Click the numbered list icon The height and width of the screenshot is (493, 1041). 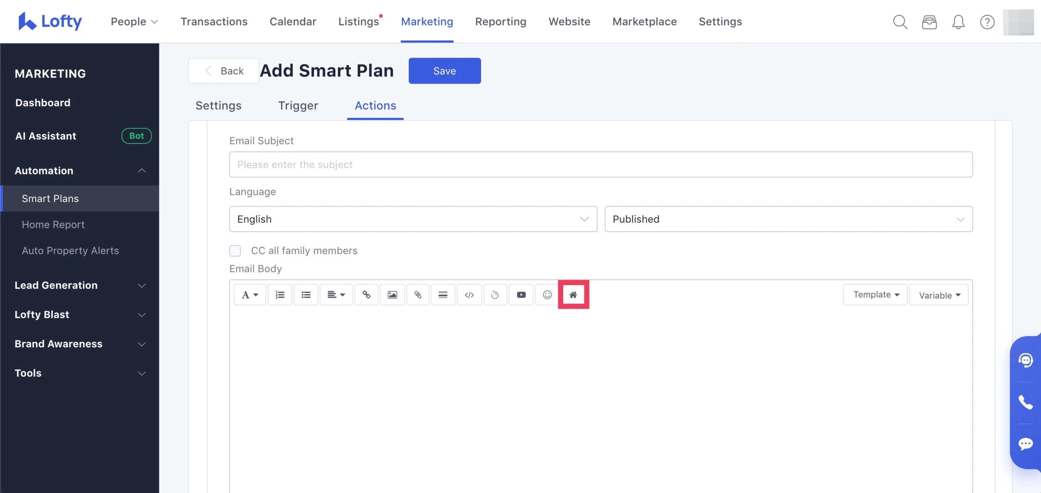tap(280, 295)
